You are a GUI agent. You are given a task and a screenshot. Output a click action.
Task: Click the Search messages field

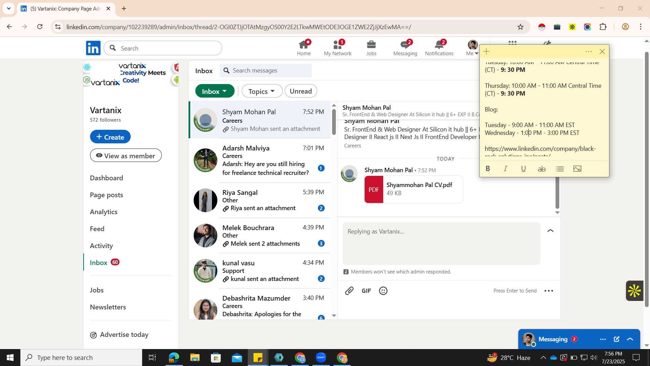tap(266, 70)
